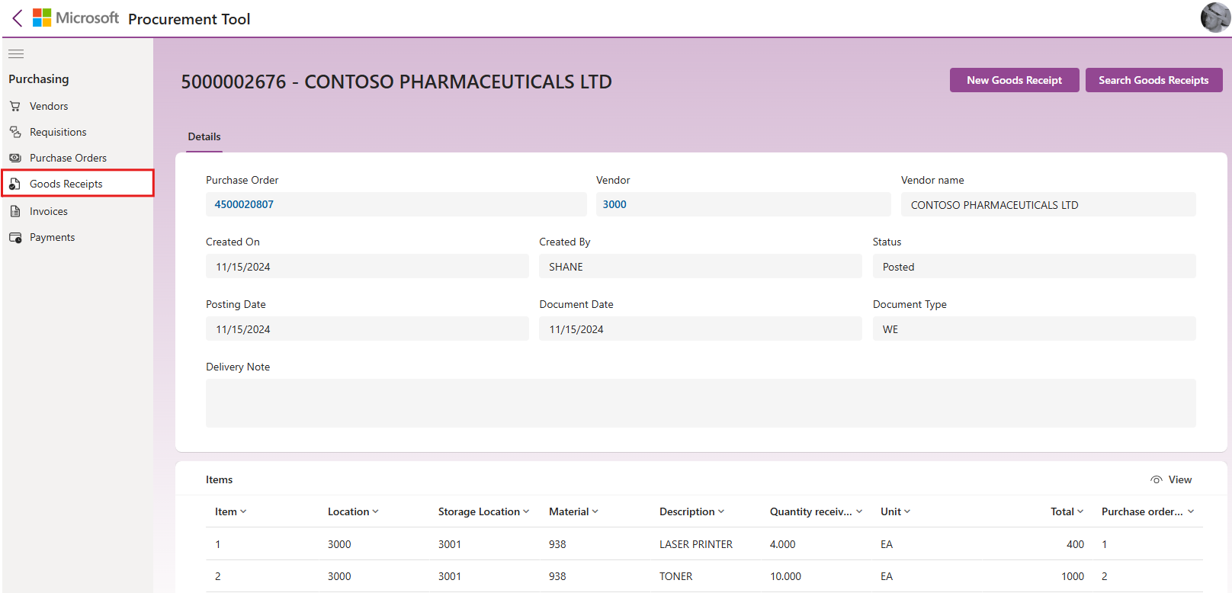Click the Items section heading
1232x593 pixels.
(x=220, y=479)
